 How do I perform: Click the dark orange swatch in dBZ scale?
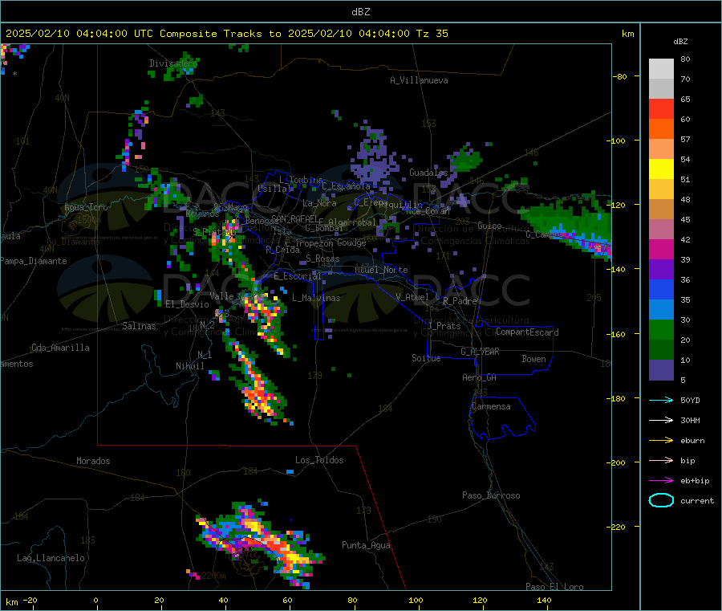point(661,129)
